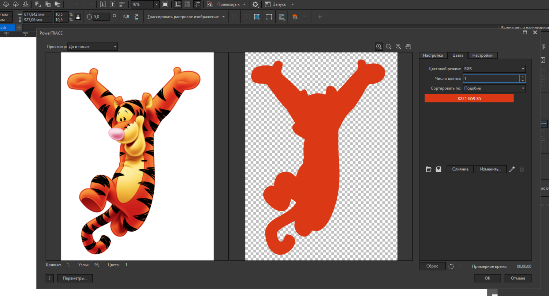Image resolution: width=549 pixels, height=296 pixels.
Task: Open the options gear icon
Action: click(255, 4)
